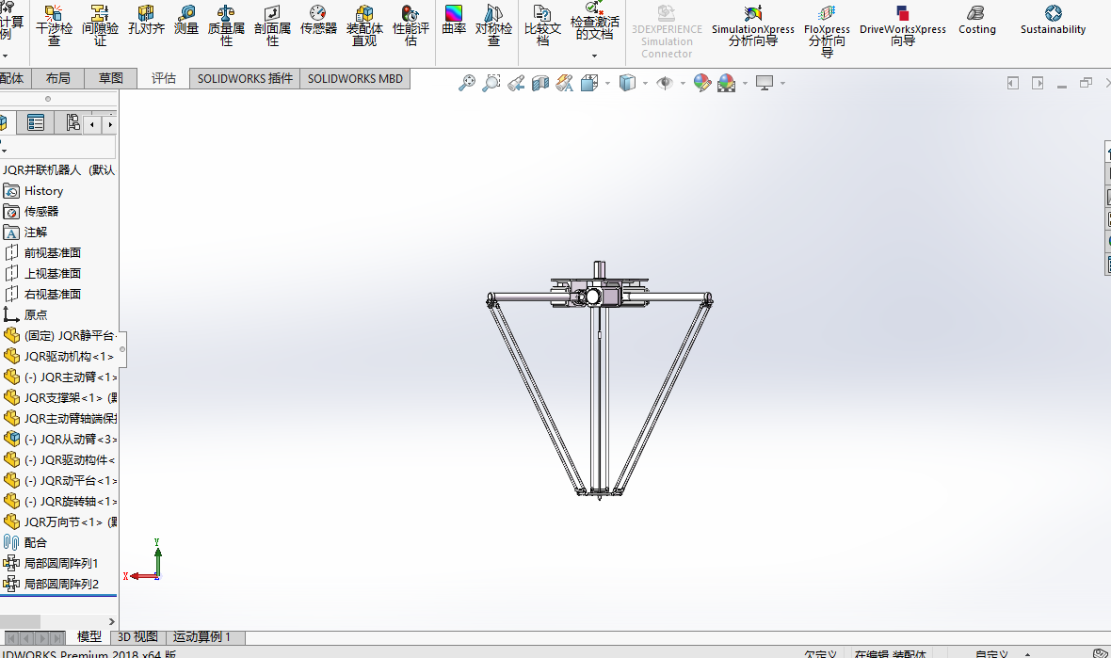Screen dimensions: 1111x658
Task: Open Interference Detection tool (干涉检查)
Action: coord(54,24)
